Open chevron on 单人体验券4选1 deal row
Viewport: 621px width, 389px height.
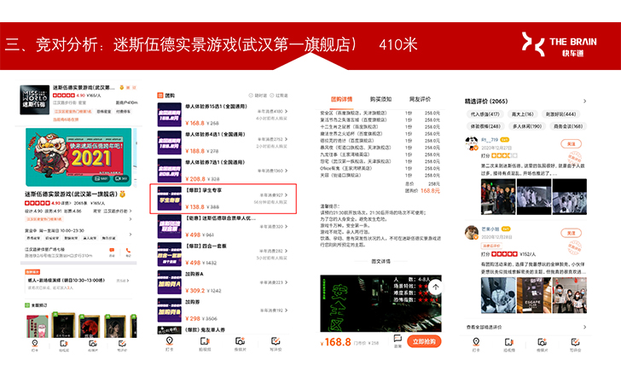pyautogui.click(x=286, y=139)
